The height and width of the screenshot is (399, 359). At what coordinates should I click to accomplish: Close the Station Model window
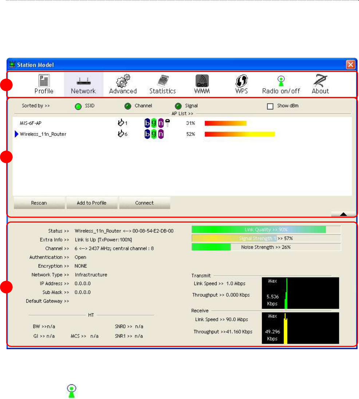[x=351, y=65]
